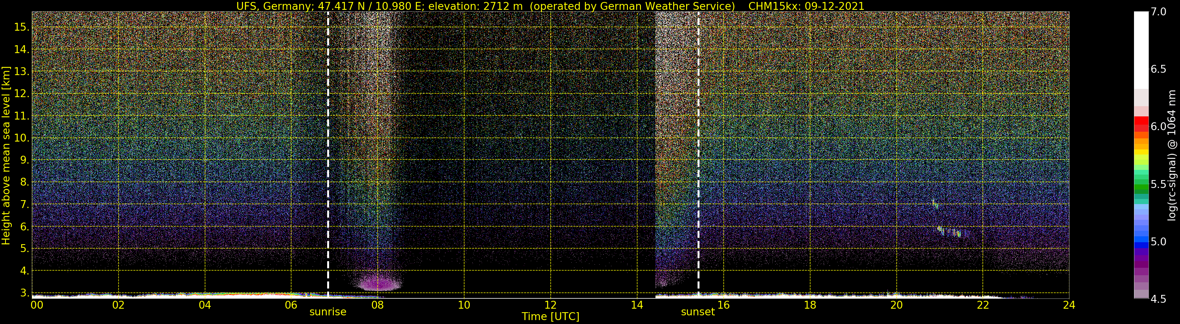This screenshot has width=1180, height=324.
Task: Click the plot title with UFS, Germany
Action: click(x=550, y=6)
